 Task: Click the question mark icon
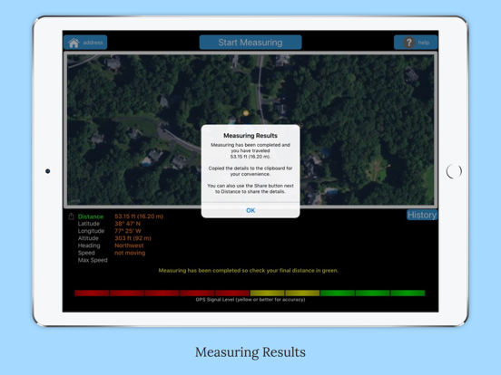coord(409,43)
